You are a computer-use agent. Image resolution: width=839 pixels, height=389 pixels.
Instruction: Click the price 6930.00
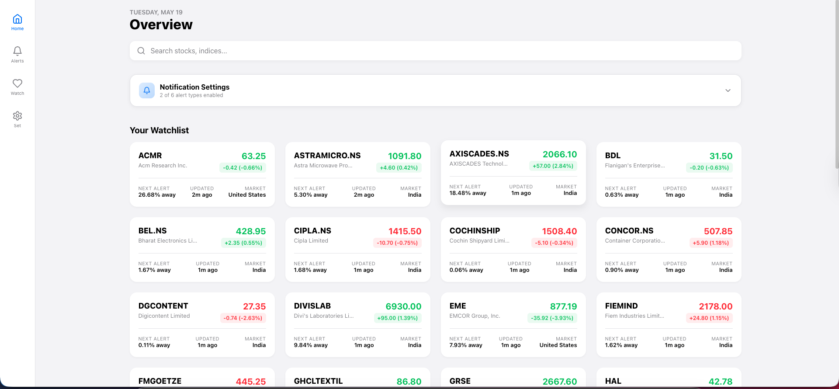[x=403, y=306]
